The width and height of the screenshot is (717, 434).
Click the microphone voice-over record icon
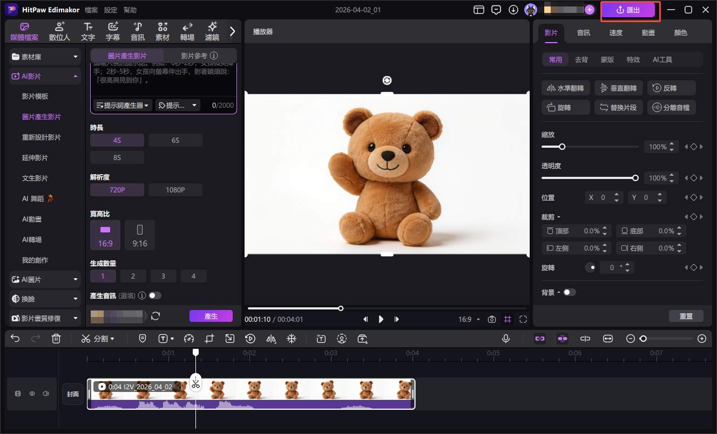point(506,339)
